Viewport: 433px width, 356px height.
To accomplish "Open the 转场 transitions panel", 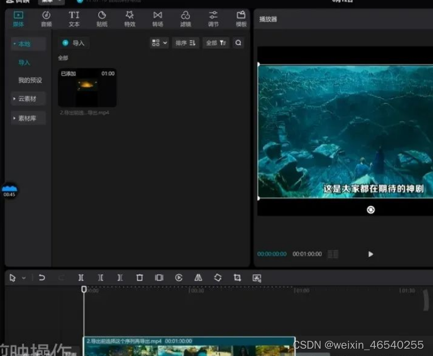I will (158, 19).
